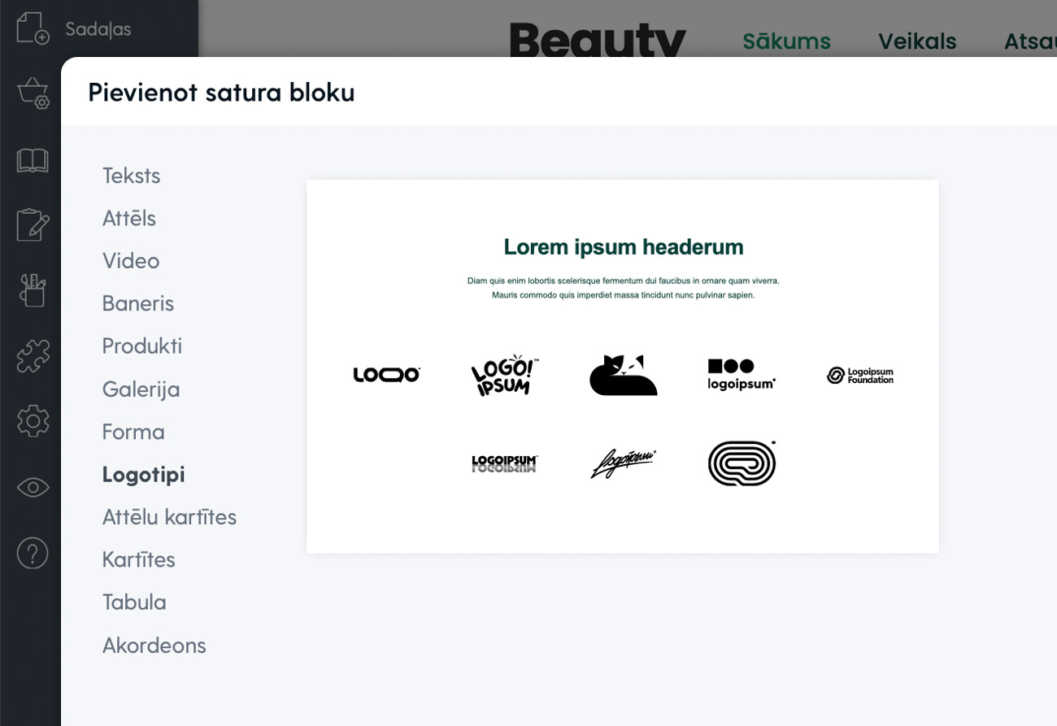Pick the Galerija block category
The image size is (1057, 726).
[x=141, y=389]
